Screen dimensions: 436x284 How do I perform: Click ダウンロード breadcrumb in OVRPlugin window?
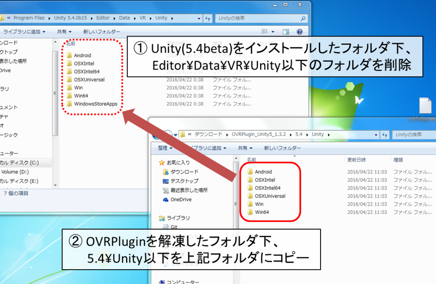pyautogui.click(x=208, y=134)
